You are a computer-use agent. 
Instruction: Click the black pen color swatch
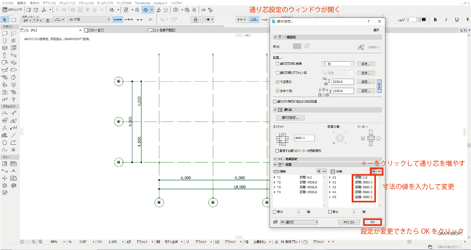(424, 20)
